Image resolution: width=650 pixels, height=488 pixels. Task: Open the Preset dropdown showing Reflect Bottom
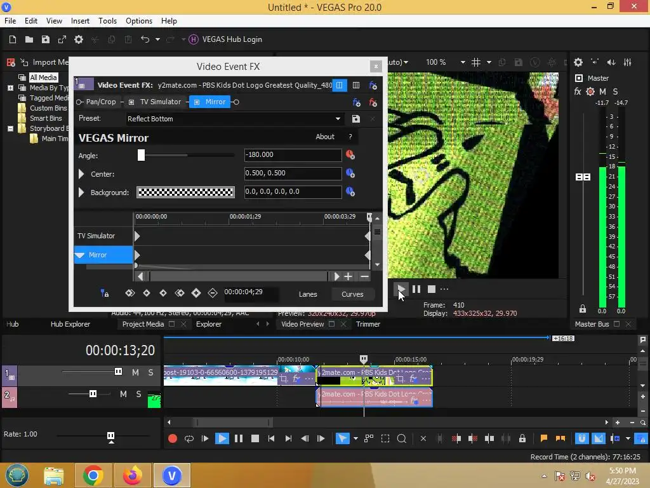click(235, 119)
